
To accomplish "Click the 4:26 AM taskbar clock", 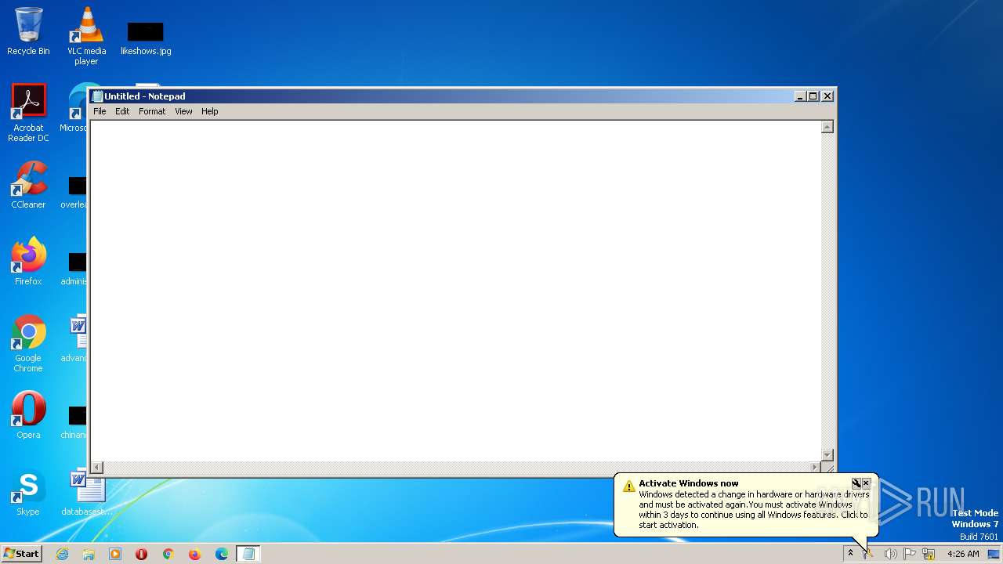I will (963, 554).
